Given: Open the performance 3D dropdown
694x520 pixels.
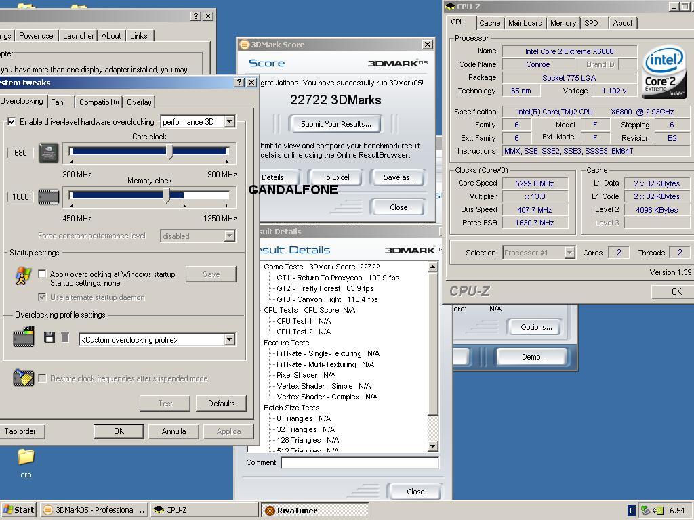Looking at the screenshot, I should (229, 122).
